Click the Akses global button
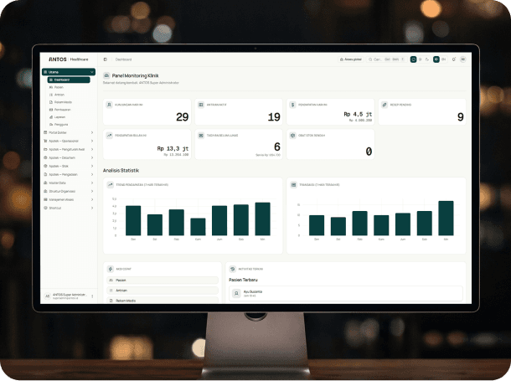 tap(351, 59)
